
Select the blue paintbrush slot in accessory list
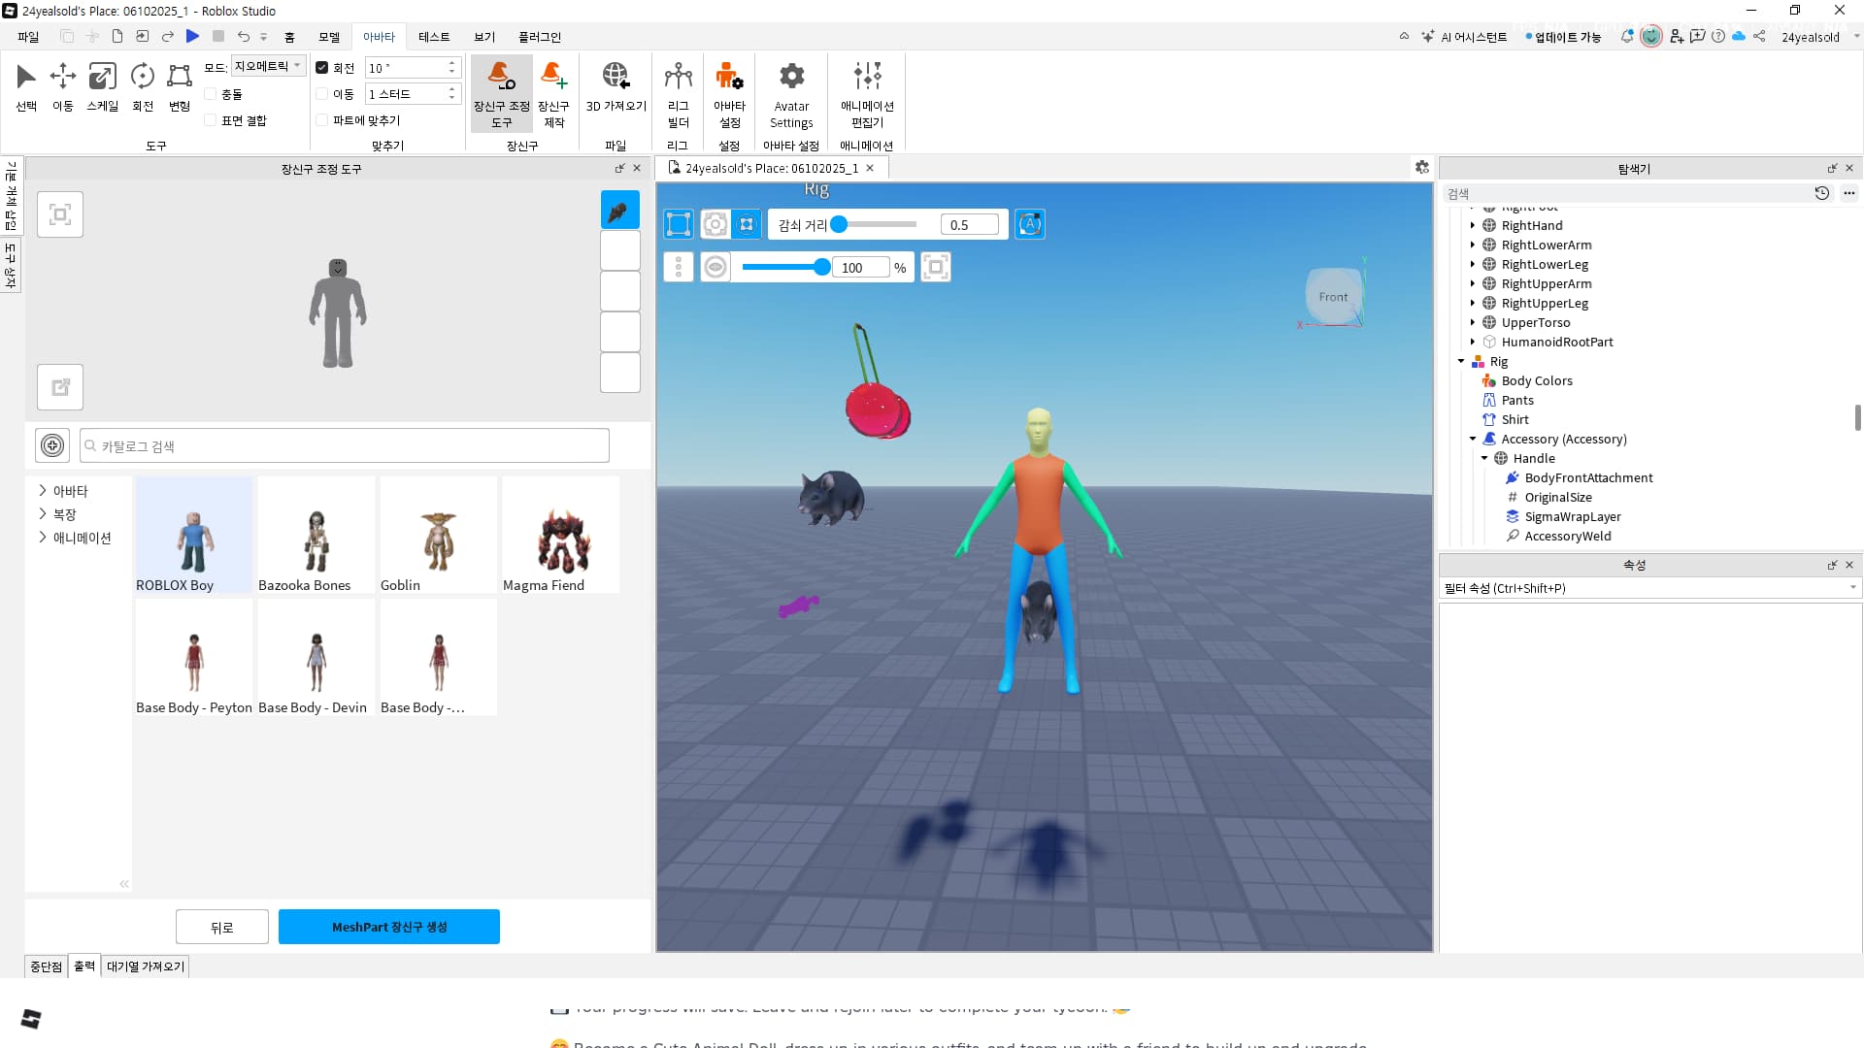[x=619, y=210]
